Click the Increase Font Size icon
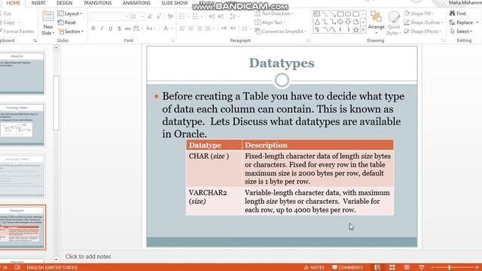Image resolution: width=482 pixels, height=271 pixels. [150, 17]
